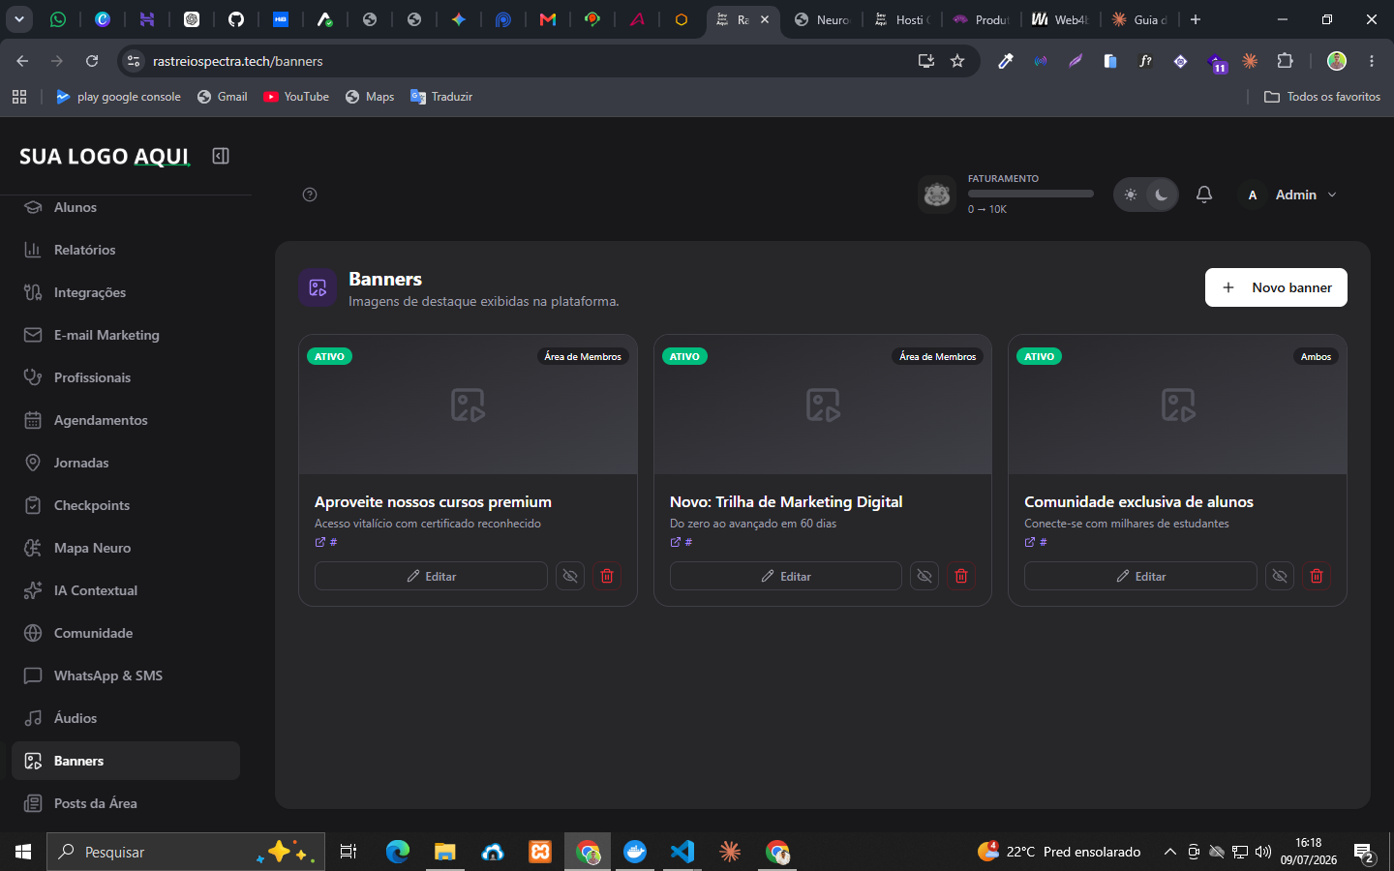Show hidden system tray icons

[1169, 852]
